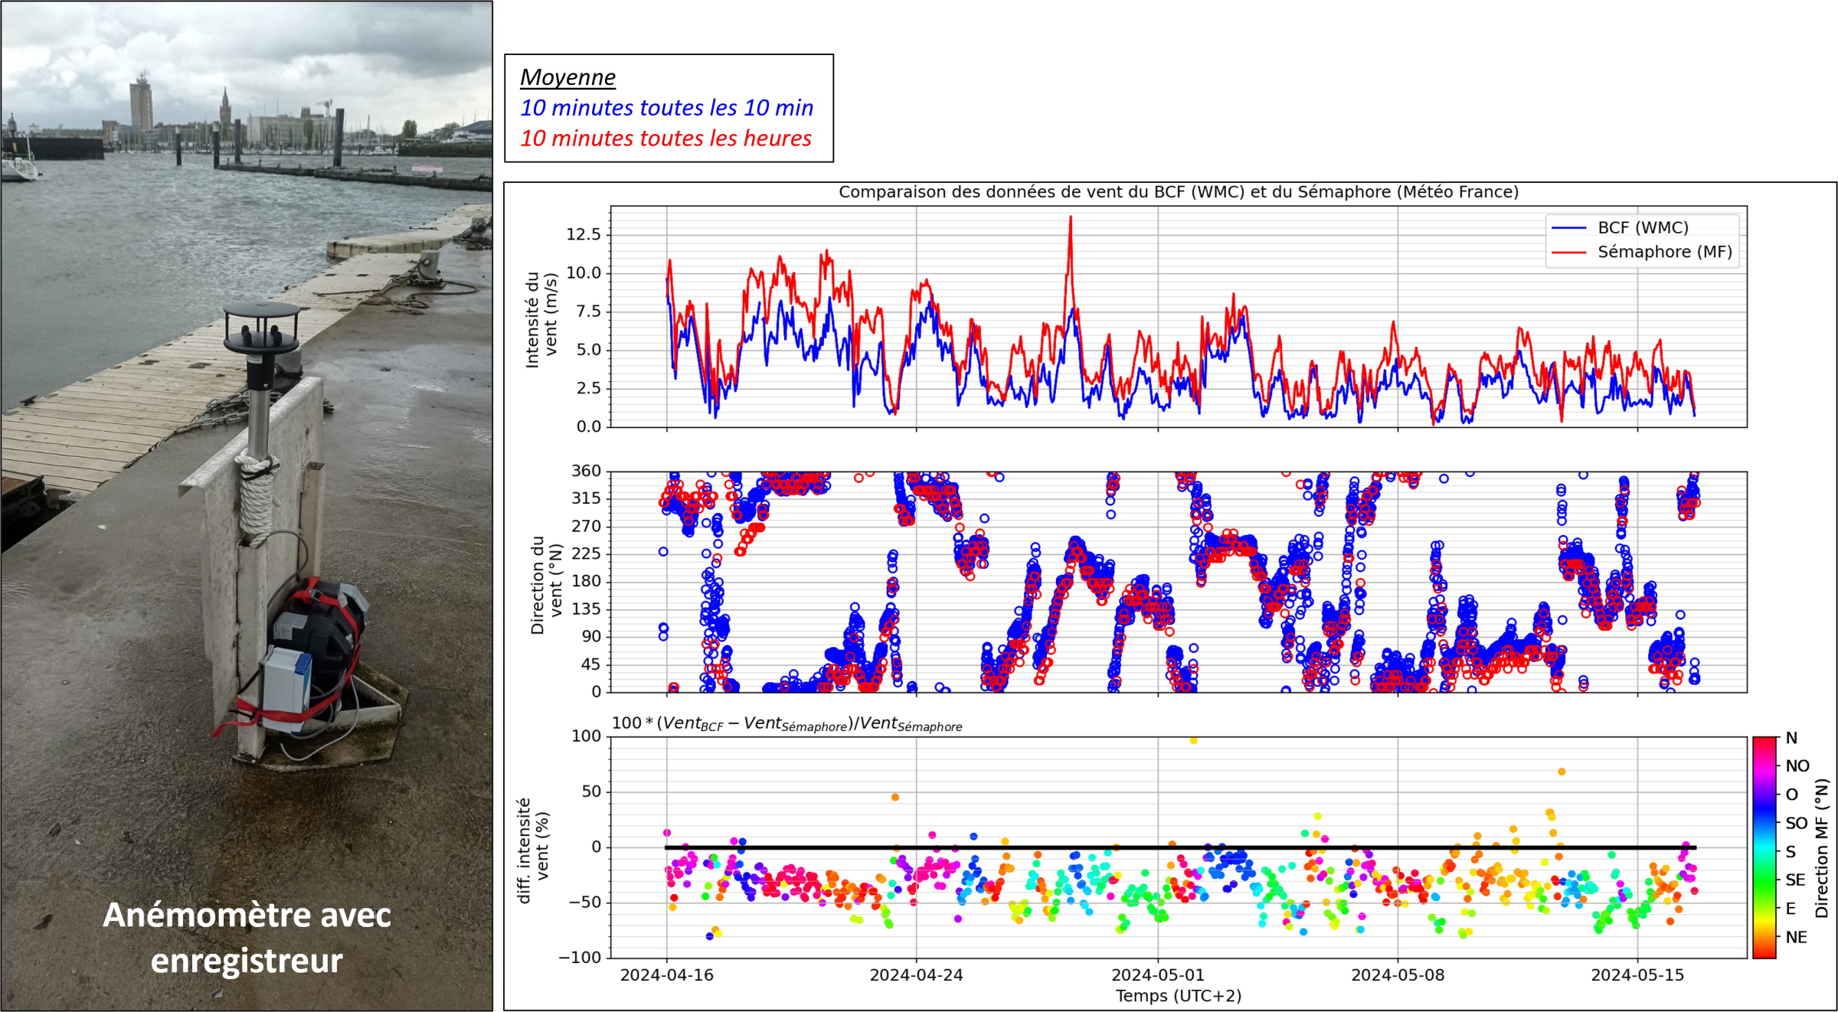Click the 'Anémomètre avec enregistreur' caption
Viewport: 1838px width, 1012px height.
coord(247,937)
